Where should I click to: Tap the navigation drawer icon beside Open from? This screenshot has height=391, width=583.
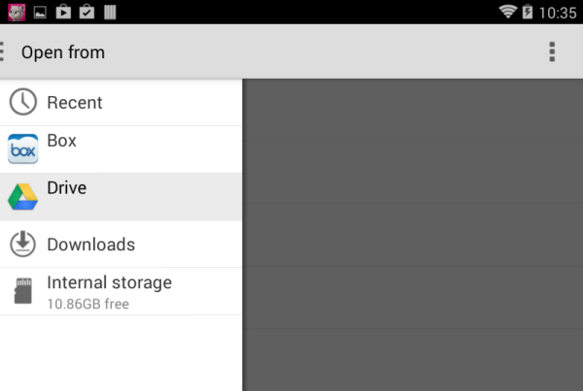[3, 52]
